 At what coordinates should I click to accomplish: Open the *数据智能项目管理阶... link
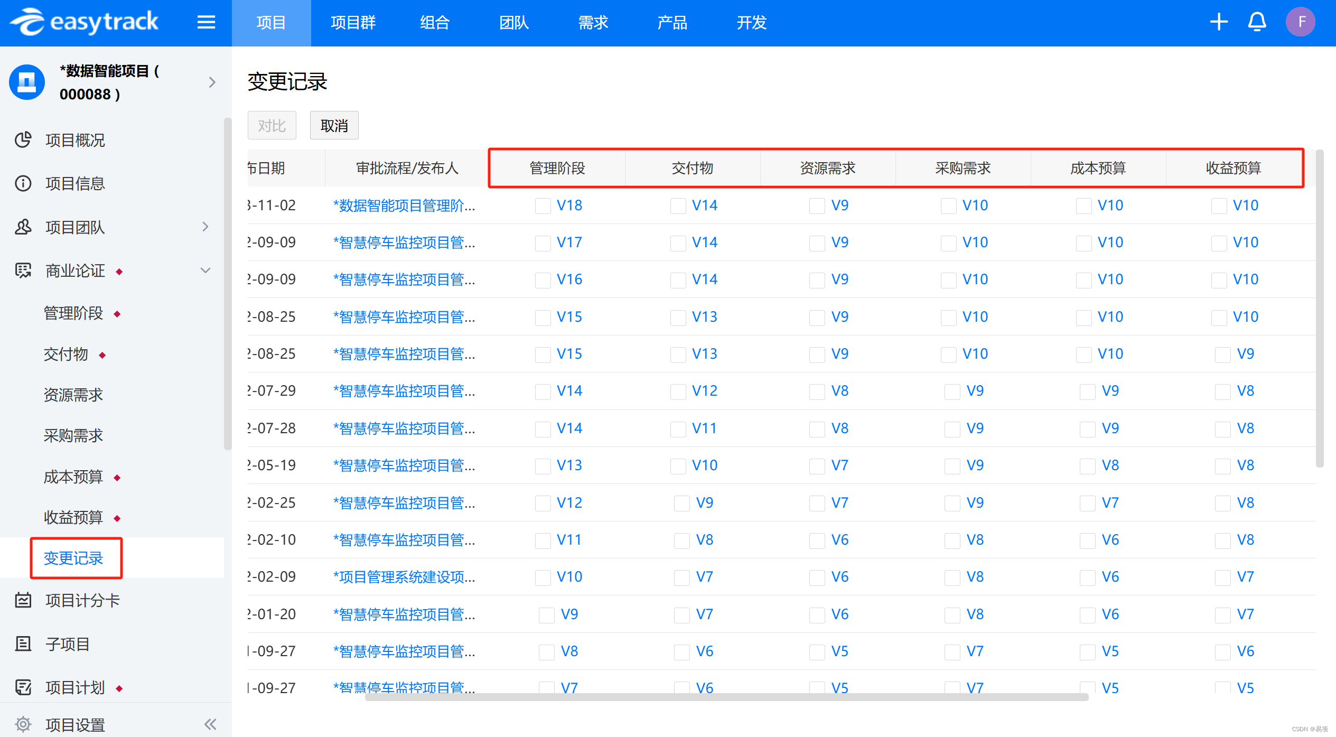tap(404, 206)
